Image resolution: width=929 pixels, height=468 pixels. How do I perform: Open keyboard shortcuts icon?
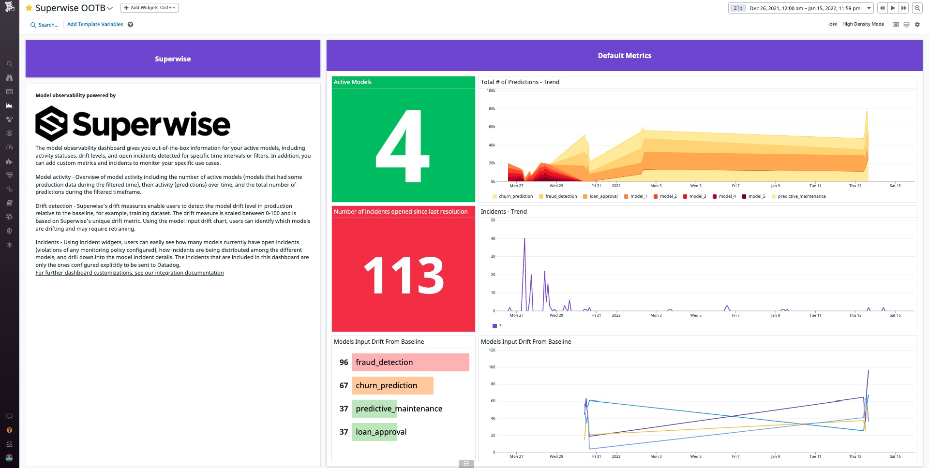pyautogui.click(x=896, y=25)
